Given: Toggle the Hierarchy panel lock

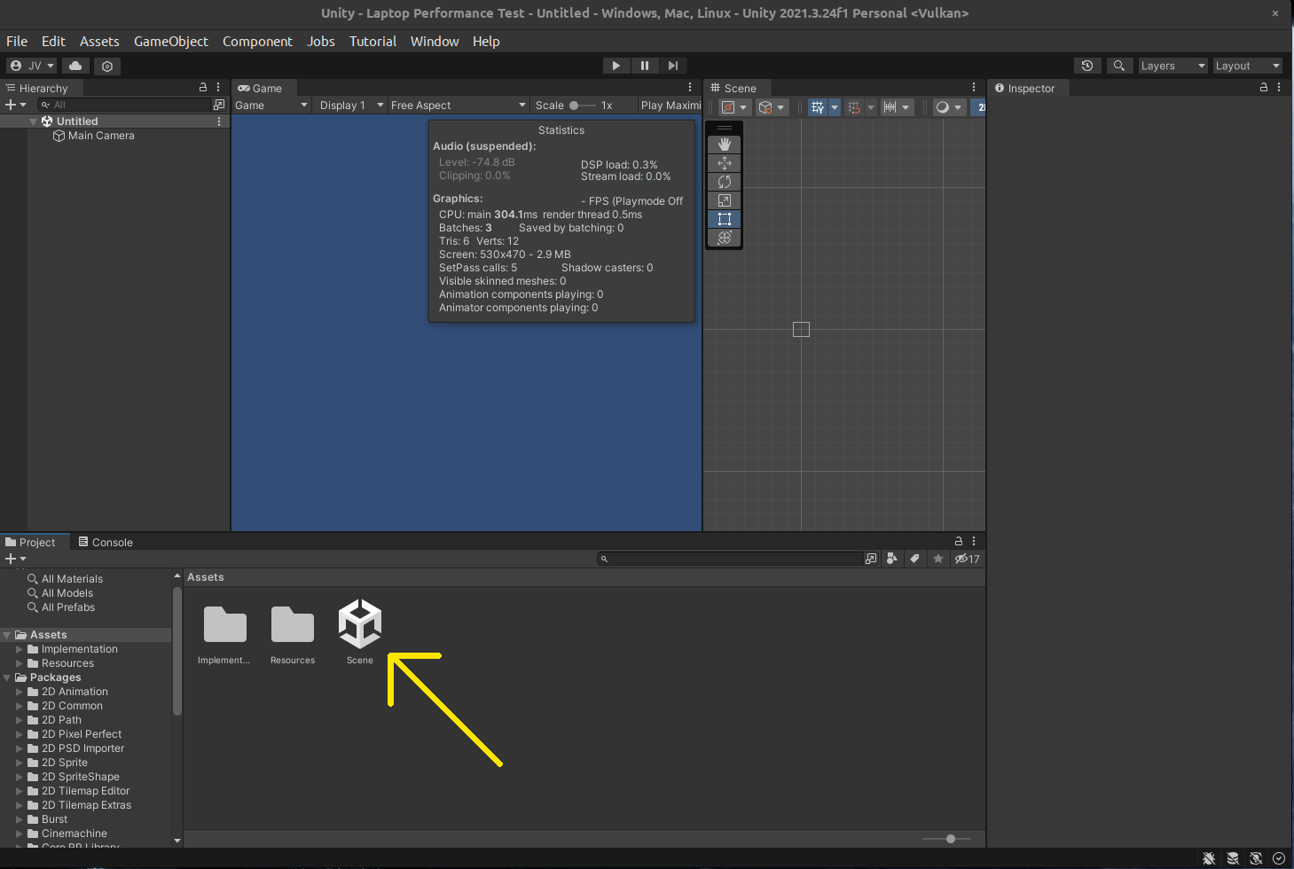Looking at the screenshot, I should 203,87.
